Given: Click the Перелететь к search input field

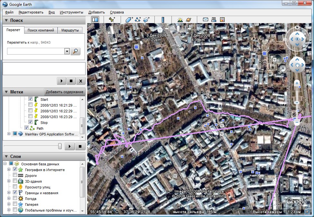Looking at the screenshot, I should 36,51.
